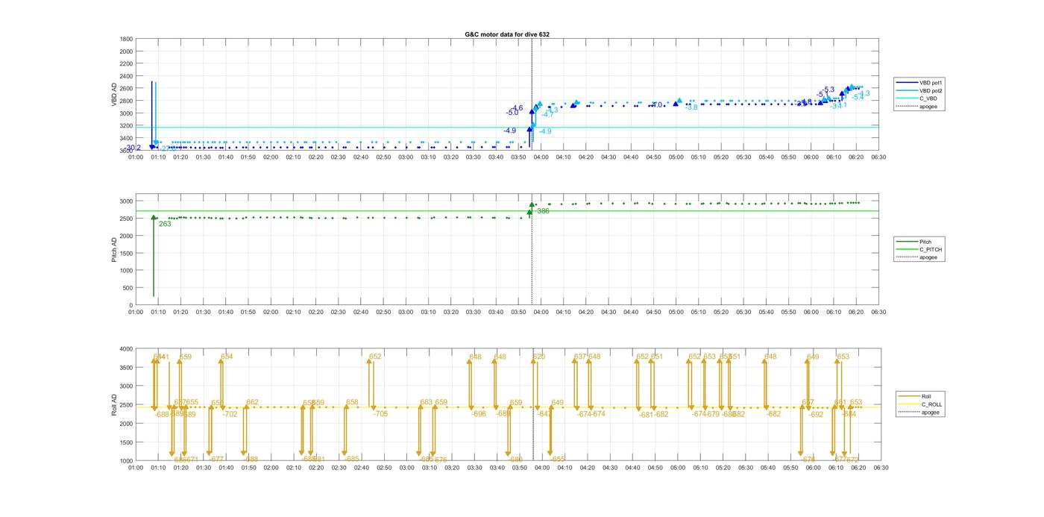Viewport: 1044px width, 517px height.
Task: Select the 'Pitch AD' y-axis label
Action: pyautogui.click(x=114, y=249)
